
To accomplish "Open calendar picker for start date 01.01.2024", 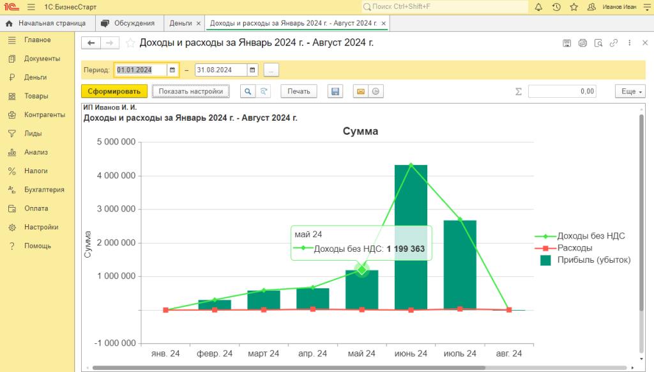I will point(172,70).
